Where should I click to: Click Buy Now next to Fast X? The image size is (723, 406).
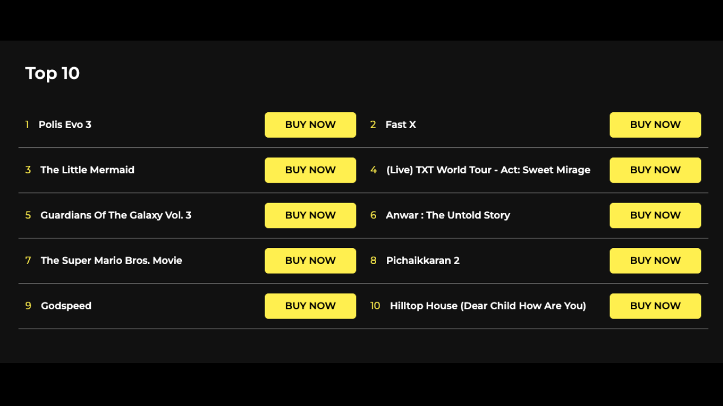[x=655, y=125]
